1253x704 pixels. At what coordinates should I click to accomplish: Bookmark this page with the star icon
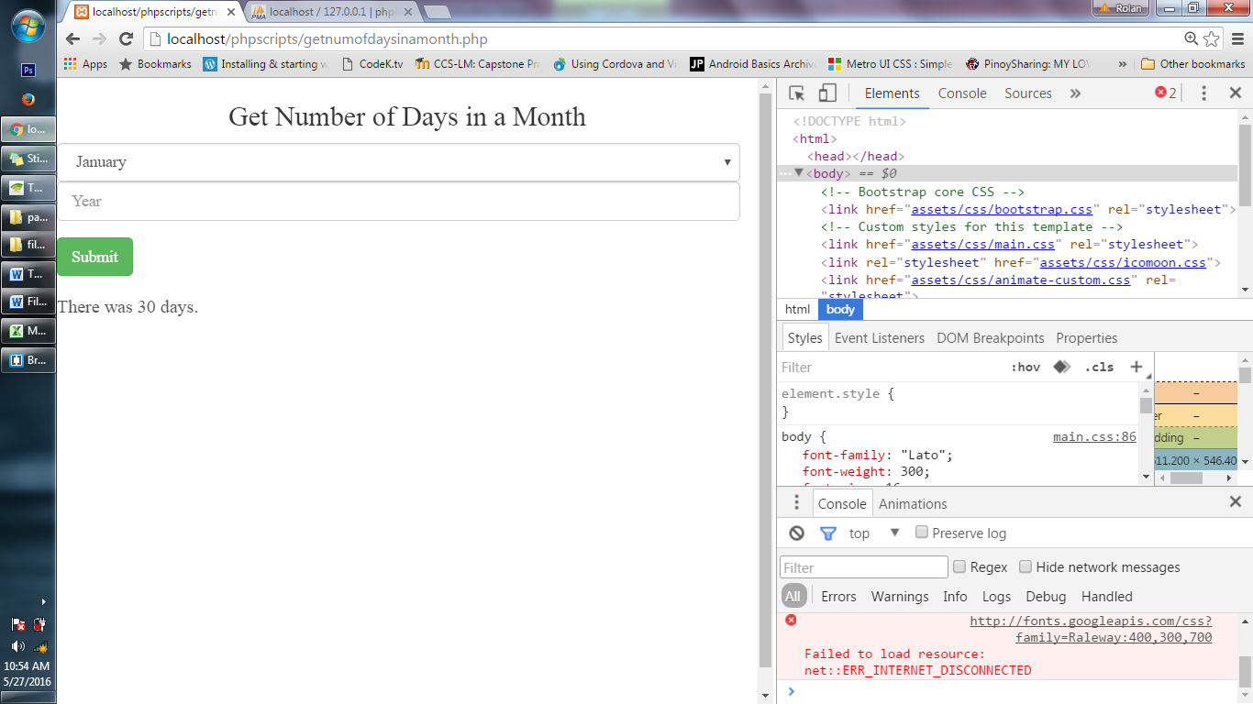point(1212,38)
